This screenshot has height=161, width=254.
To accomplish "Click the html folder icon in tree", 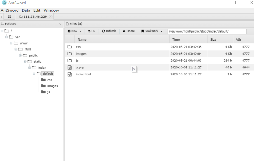I will pos(20,49).
